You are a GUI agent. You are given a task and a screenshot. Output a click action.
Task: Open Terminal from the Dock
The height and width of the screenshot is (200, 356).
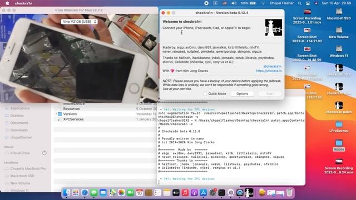pos(221,193)
